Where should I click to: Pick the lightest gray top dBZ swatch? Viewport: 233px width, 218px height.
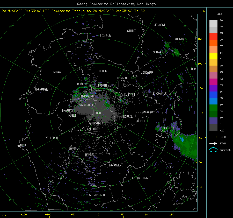pos(213,24)
